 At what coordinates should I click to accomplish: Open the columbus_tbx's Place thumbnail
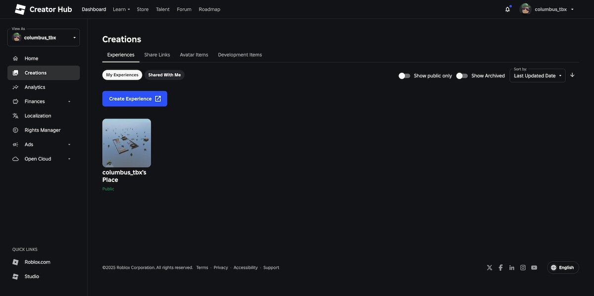tap(127, 143)
